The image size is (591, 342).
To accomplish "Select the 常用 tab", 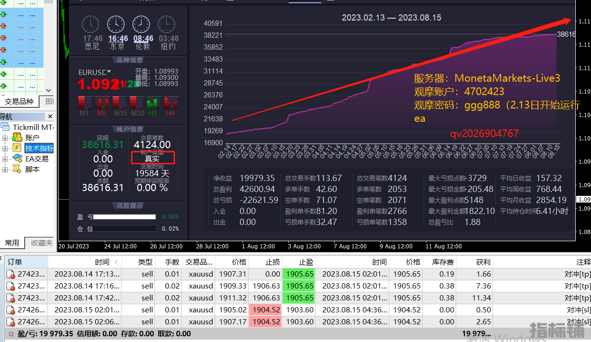I will pos(12,243).
